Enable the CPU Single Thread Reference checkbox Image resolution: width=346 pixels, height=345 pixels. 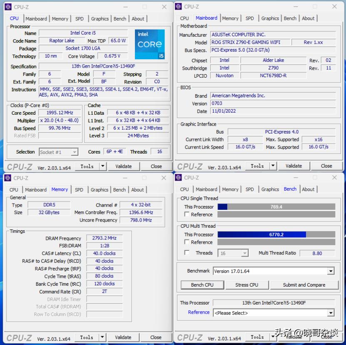click(x=187, y=214)
